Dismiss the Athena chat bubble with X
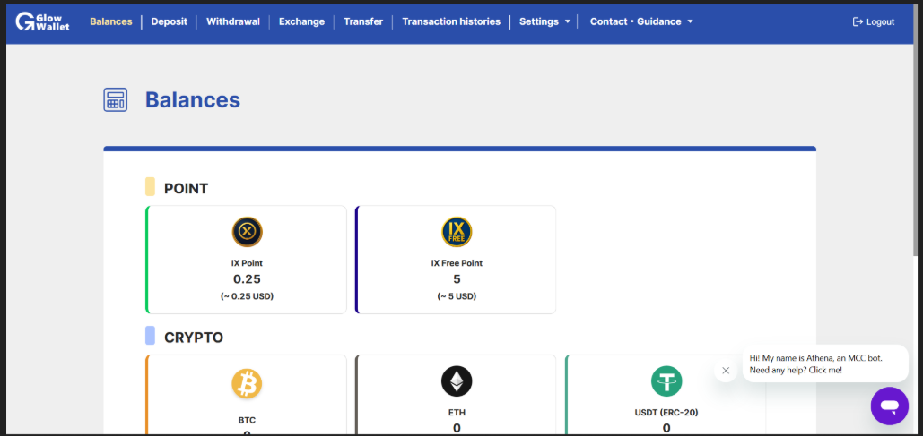Viewport: 923px width, 436px height. pos(726,371)
